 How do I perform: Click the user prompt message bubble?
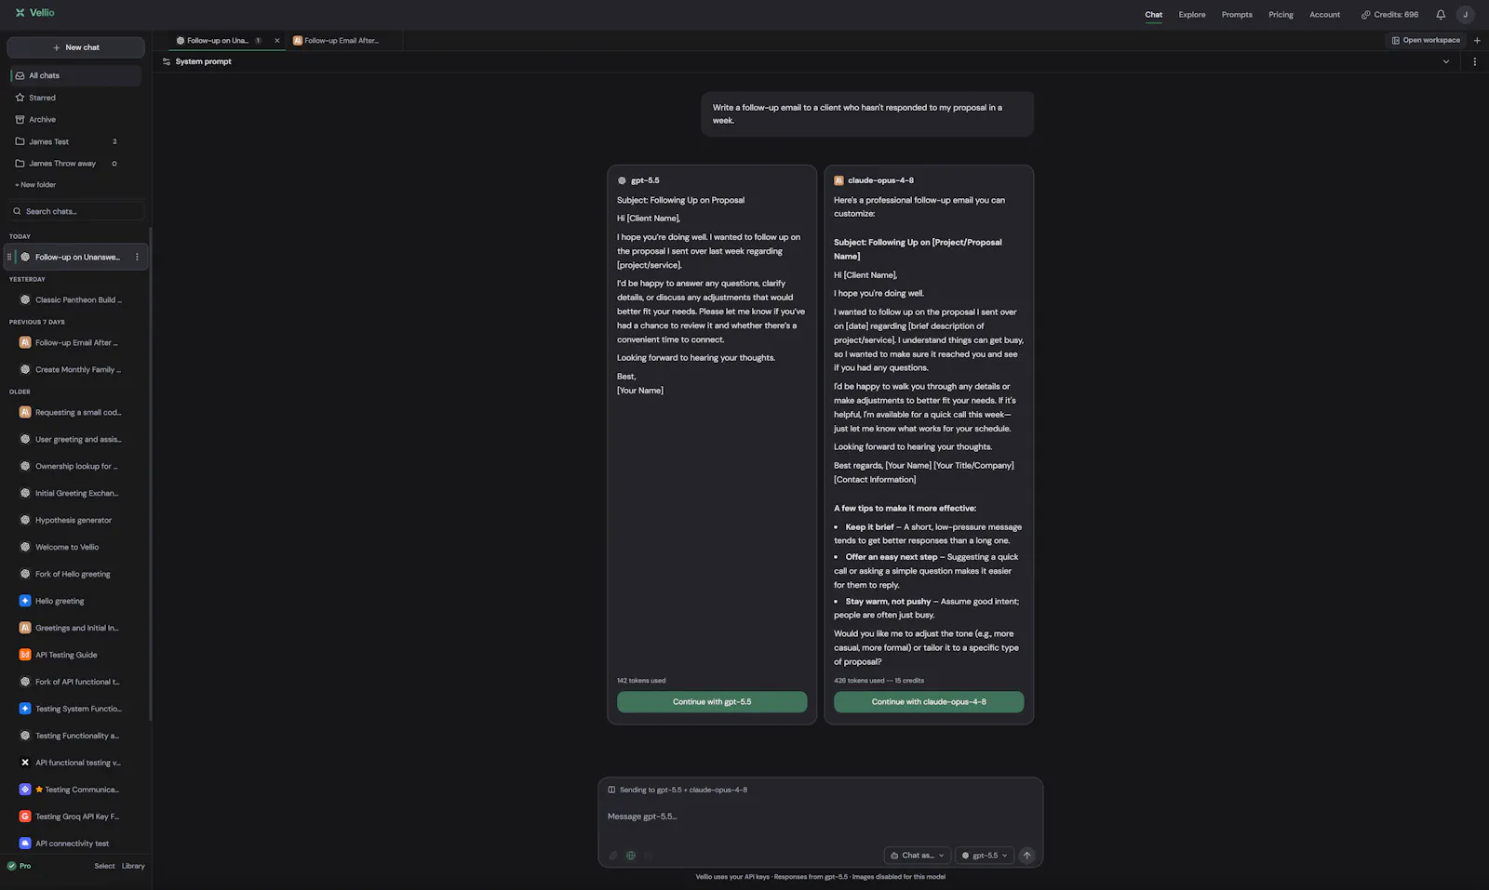click(867, 113)
